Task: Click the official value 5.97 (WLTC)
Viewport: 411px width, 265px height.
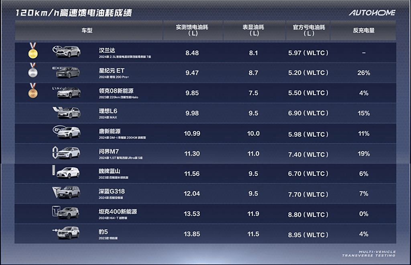Action: [x=308, y=53]
